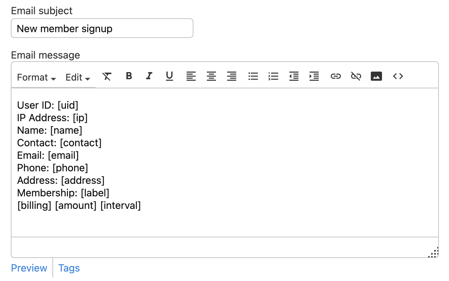
Task: Click the Email subject input field
Action: click(102, 28)
